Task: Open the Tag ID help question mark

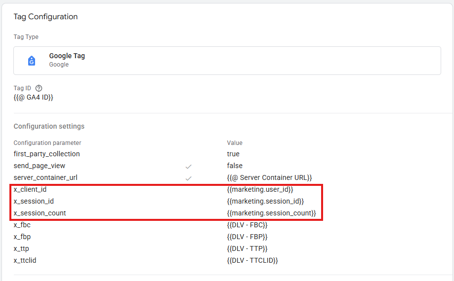Action: click(x=39, y=88)
